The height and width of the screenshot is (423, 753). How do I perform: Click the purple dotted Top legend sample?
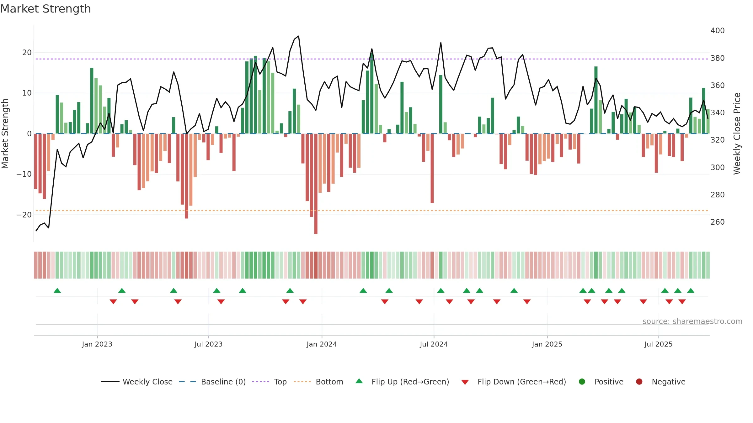[x=261, y=382]
